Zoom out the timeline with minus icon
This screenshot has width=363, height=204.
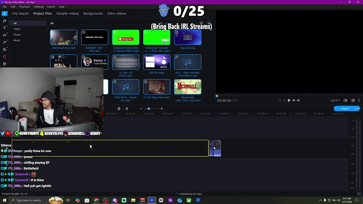click(141, 109)
